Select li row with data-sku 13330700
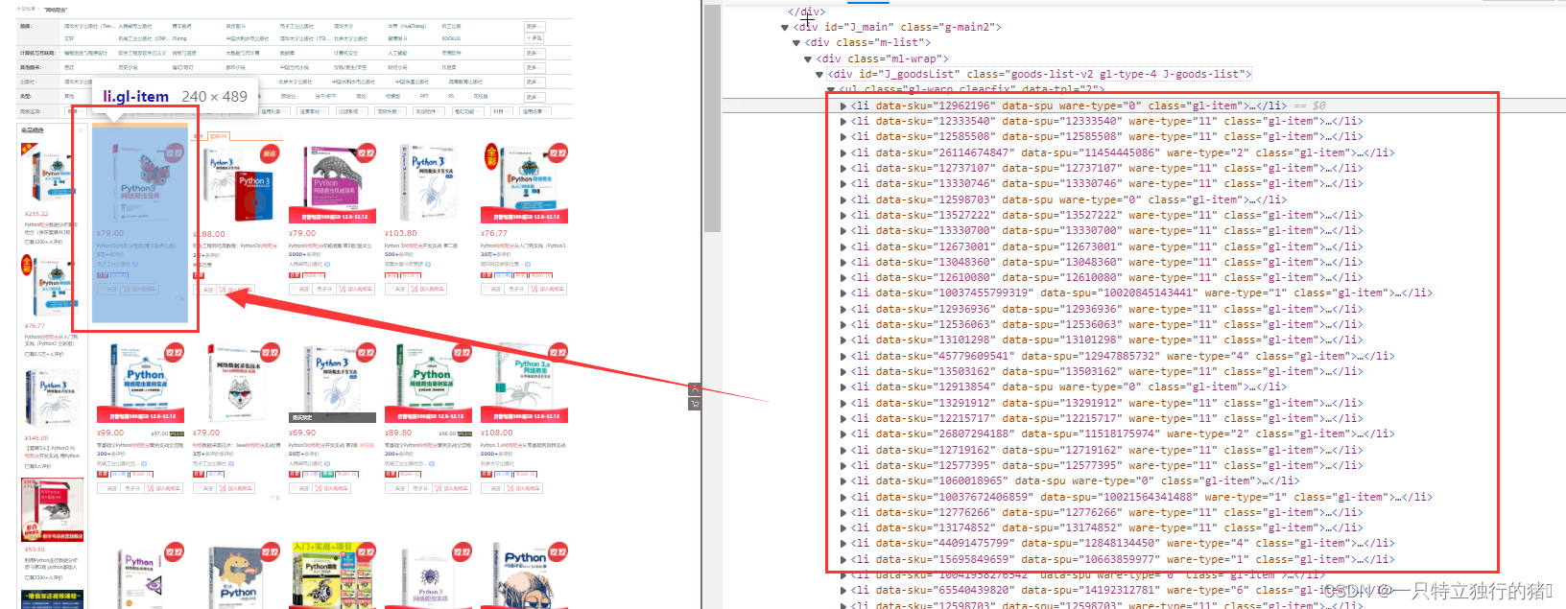Screen dimensions: 1566x609 (1106, 230)
